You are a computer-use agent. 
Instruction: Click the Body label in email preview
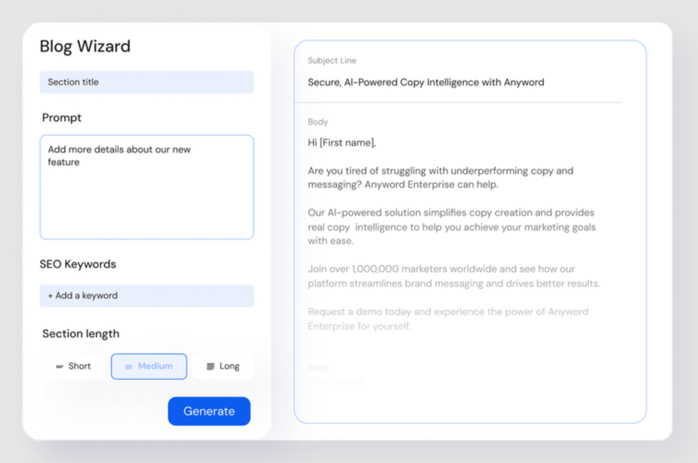pyautogui.click(x=318, y=122)
